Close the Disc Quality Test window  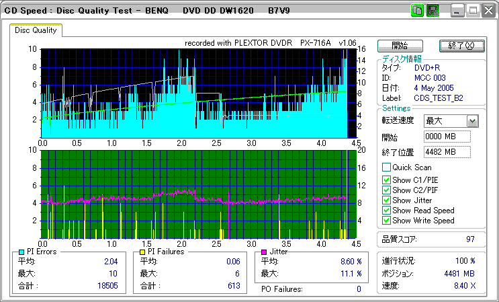point(488,11)
